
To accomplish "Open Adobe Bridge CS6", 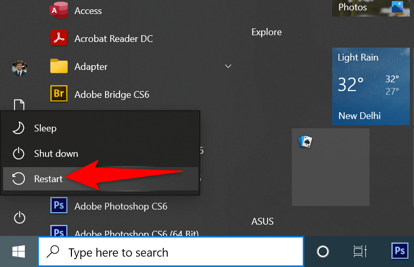I will coord(111,95).
